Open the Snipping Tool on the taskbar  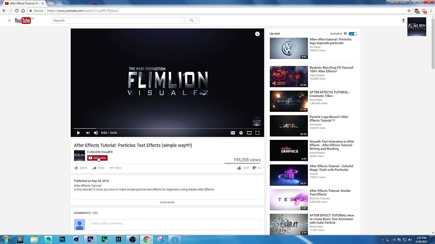click(x=160, y=240)
